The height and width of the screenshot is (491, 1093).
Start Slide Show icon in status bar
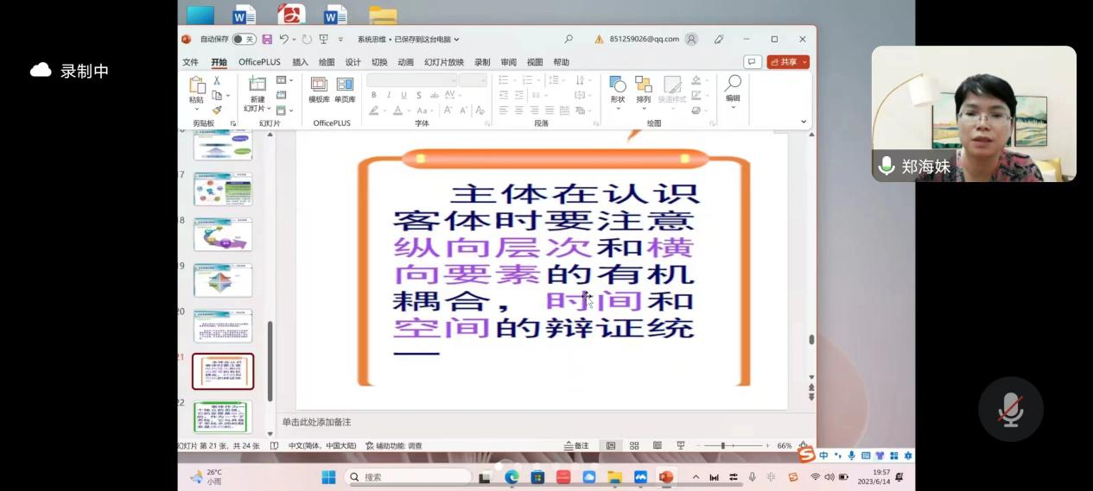680,445
